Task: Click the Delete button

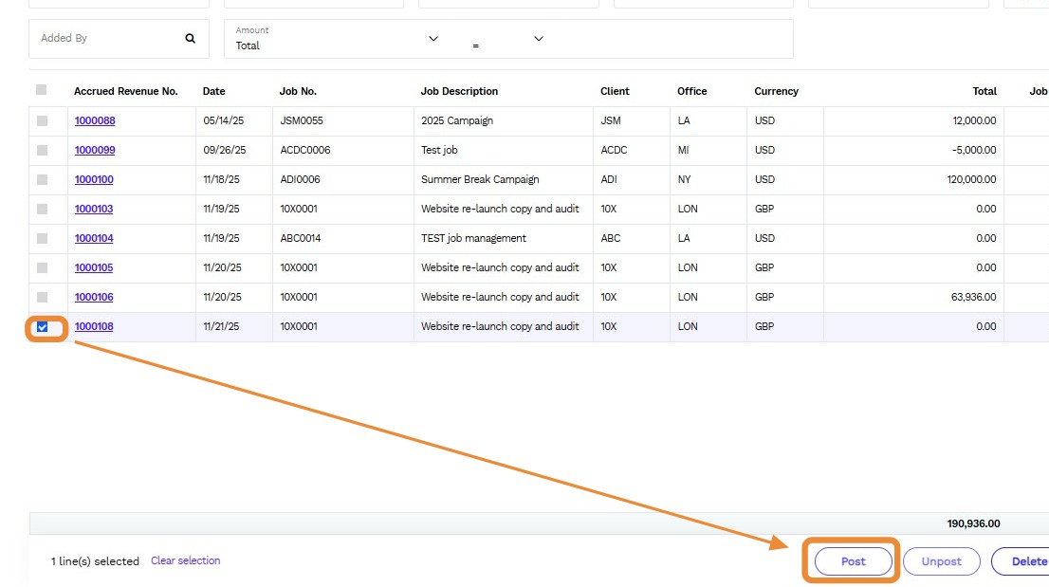Action: pyautogui.click(x=1021, y=561)
